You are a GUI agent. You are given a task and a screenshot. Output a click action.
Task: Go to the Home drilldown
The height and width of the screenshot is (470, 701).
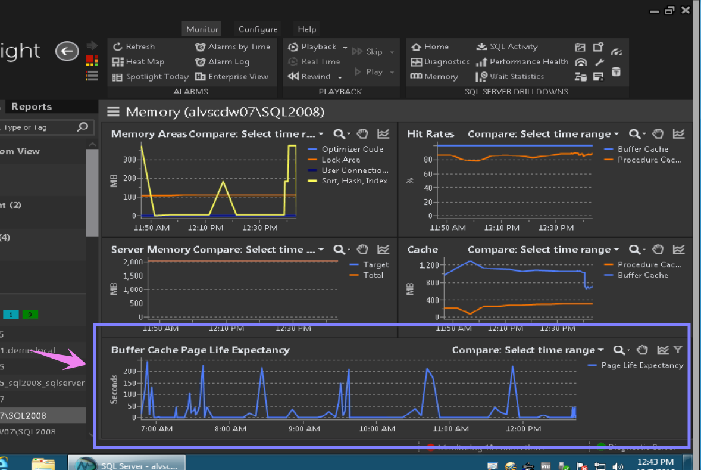coord(430,46)
